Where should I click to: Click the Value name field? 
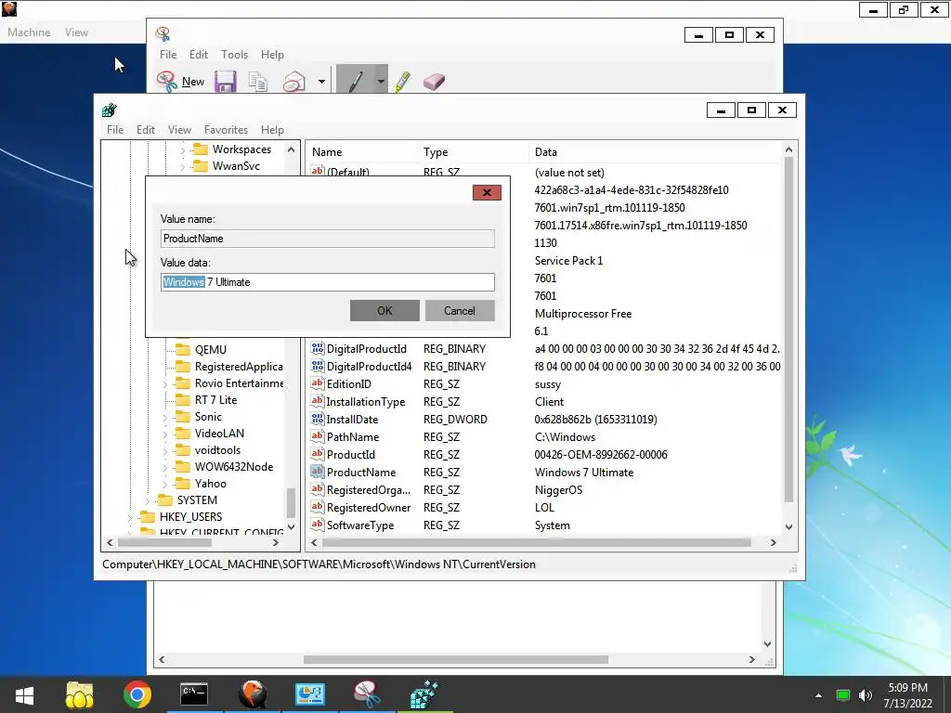328,239
